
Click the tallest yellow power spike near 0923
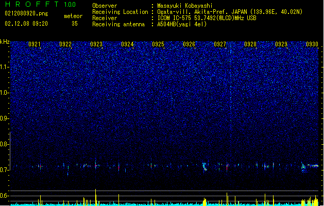[x=96, y=197]
